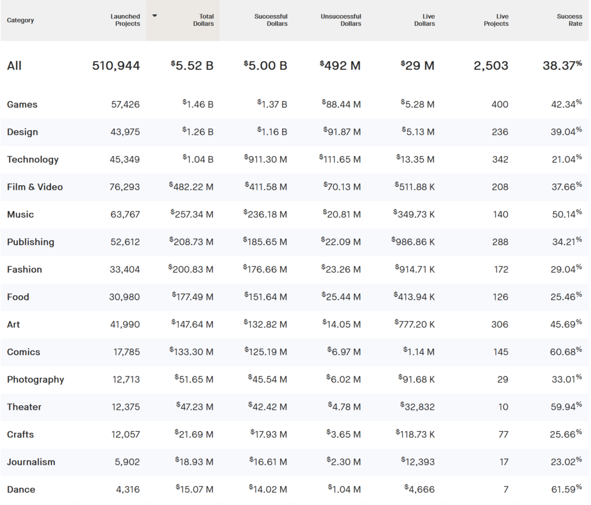The width and height of the screenshot is (591, 505).
Task: Open the Fashion category
Action: point(24,270)
